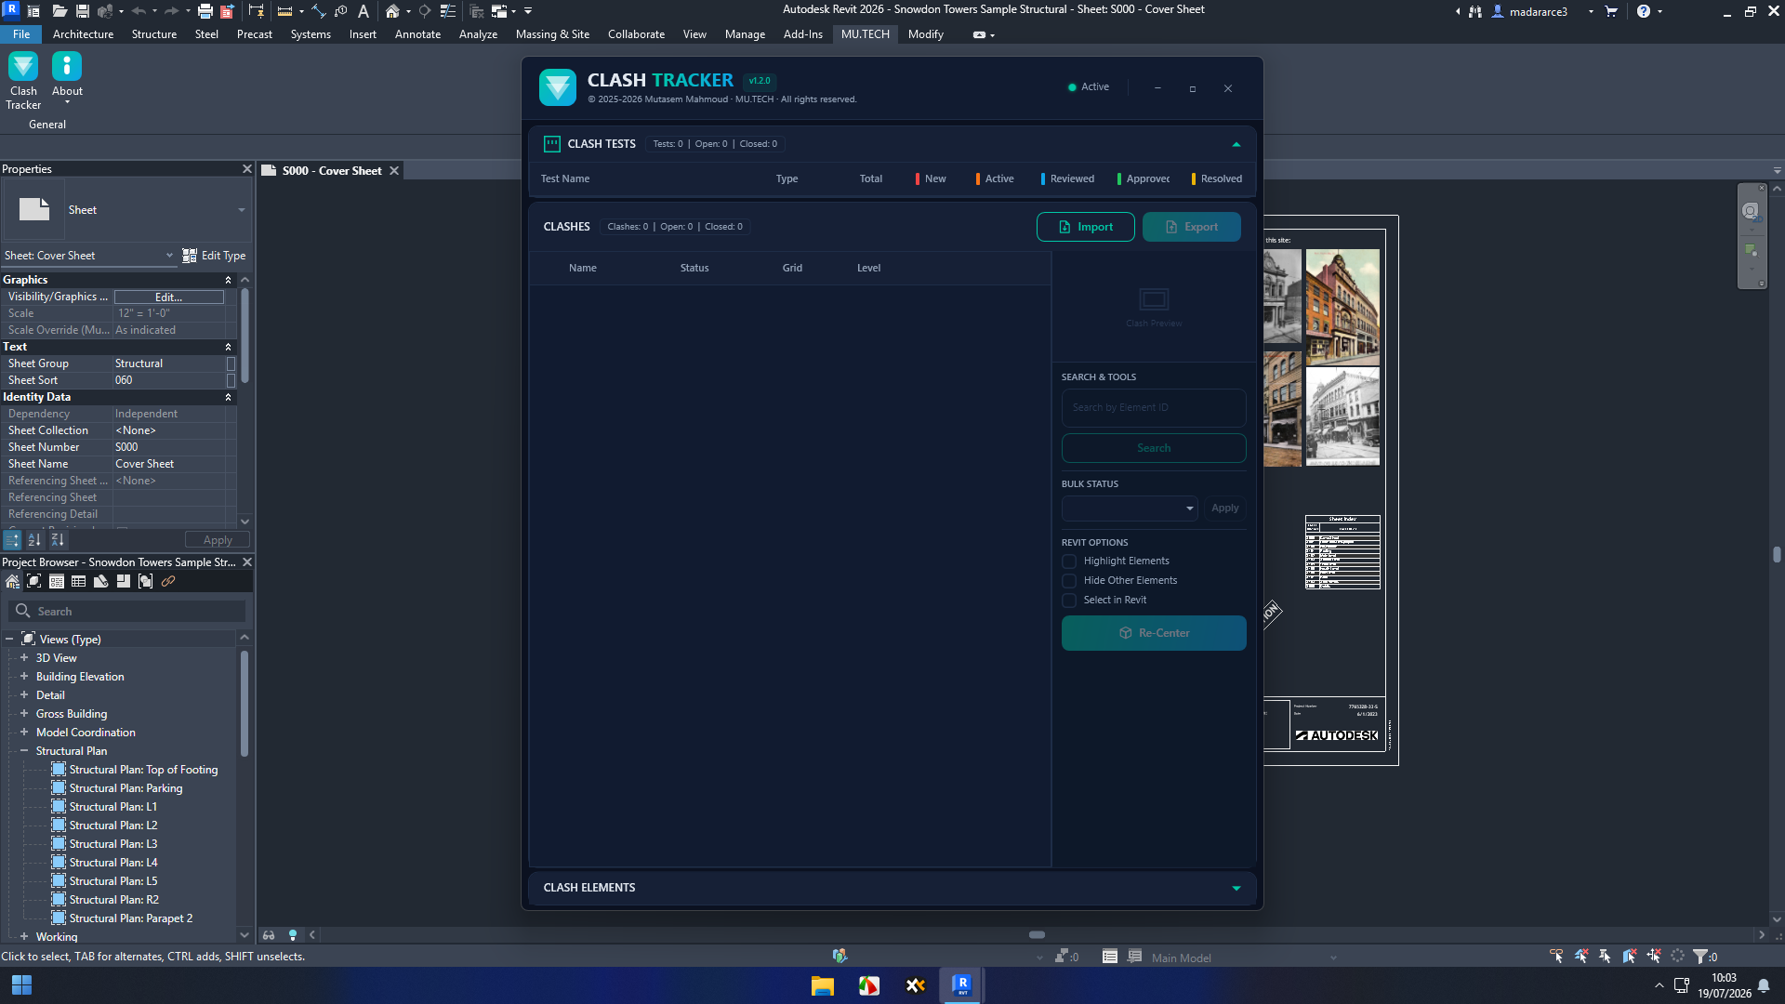Check the Select in Revit option
The image size is (1785, 1004).
coord(1069,601)
